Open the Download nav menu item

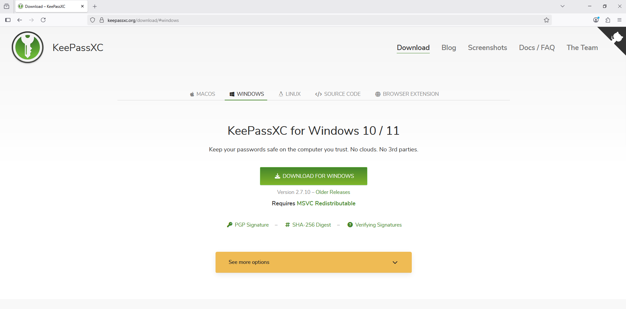[x=413, y=48]
